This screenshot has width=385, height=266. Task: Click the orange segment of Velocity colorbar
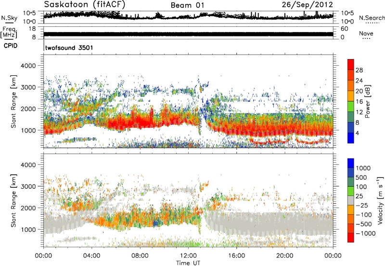(x=351, y=210)
